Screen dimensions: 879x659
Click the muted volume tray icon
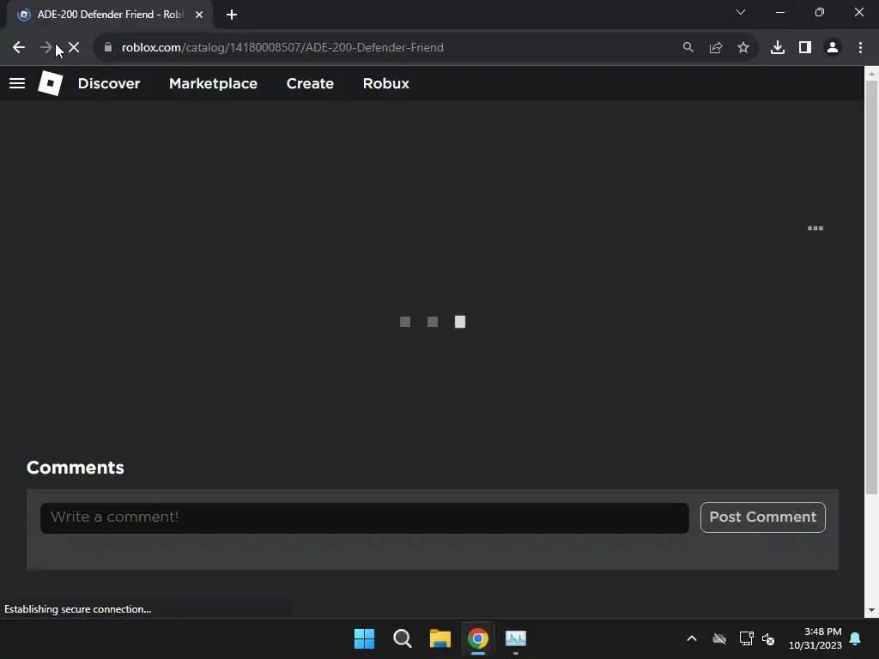coord(768,638)
